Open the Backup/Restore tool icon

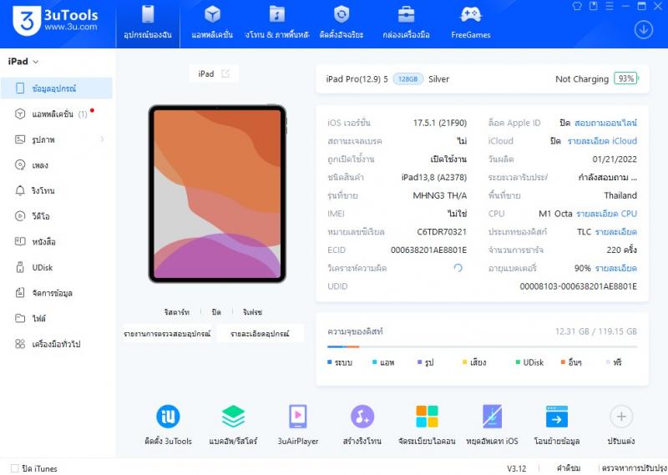pos(233,417)
